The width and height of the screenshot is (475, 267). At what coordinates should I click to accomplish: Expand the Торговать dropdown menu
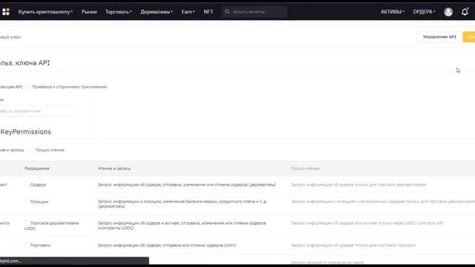click(x=119, y=12)
